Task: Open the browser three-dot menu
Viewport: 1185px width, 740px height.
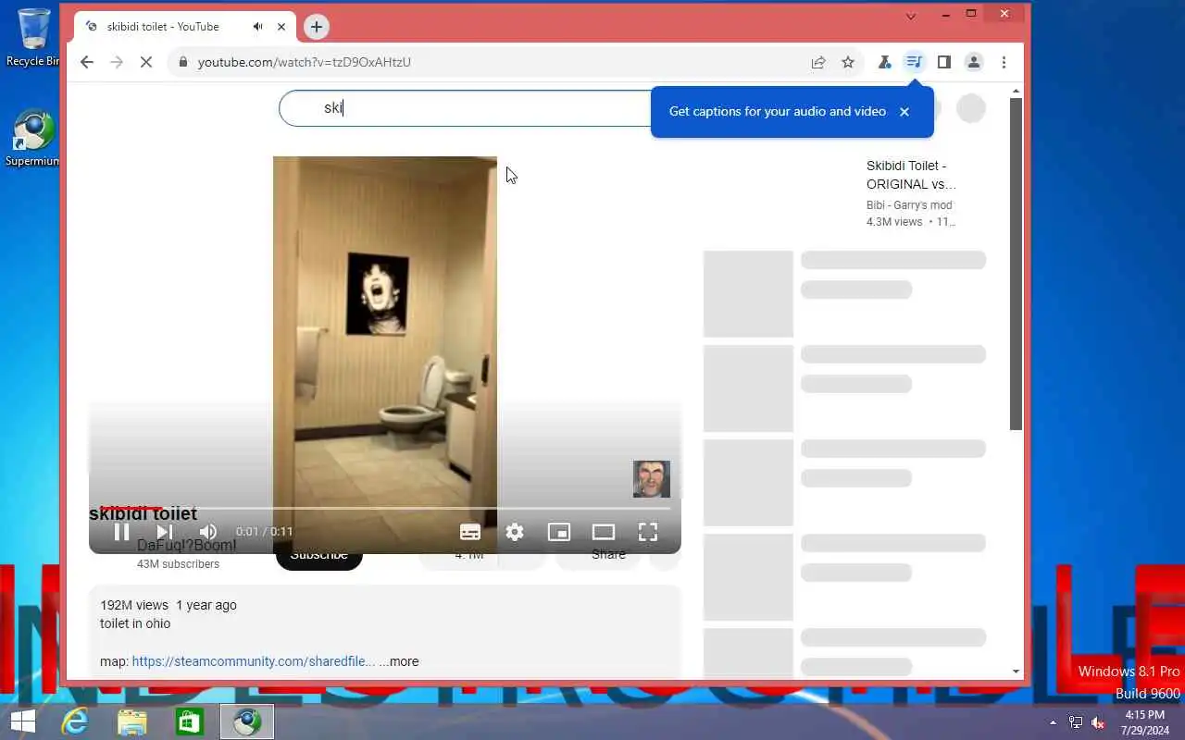Action: 1004,62
